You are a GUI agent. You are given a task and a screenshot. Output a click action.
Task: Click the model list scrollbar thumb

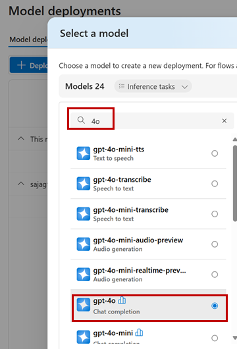point(235,184)
